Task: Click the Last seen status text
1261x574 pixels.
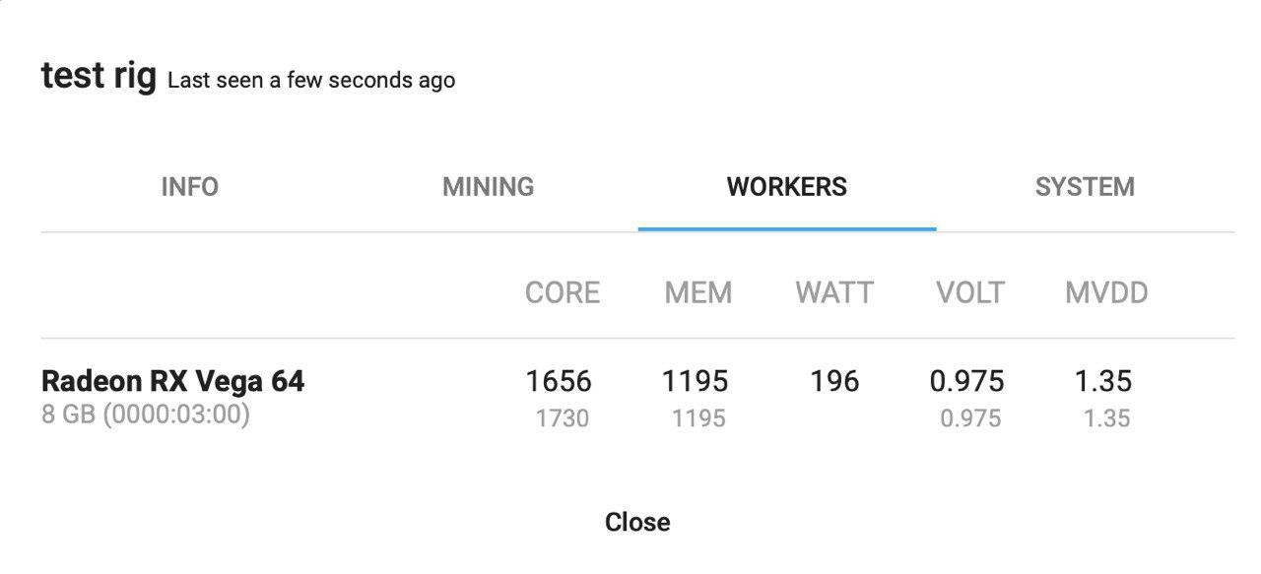Action: click(x=311, y=81)
